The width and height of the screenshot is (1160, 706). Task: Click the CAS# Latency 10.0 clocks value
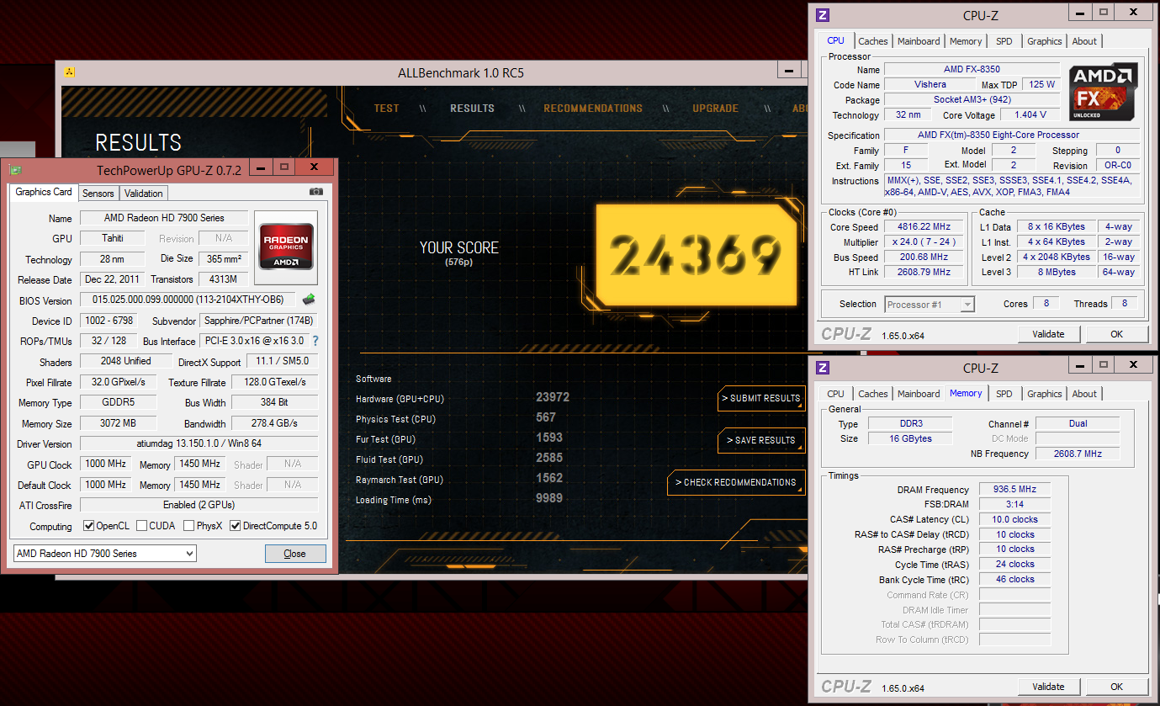[x=1014, y=520]
